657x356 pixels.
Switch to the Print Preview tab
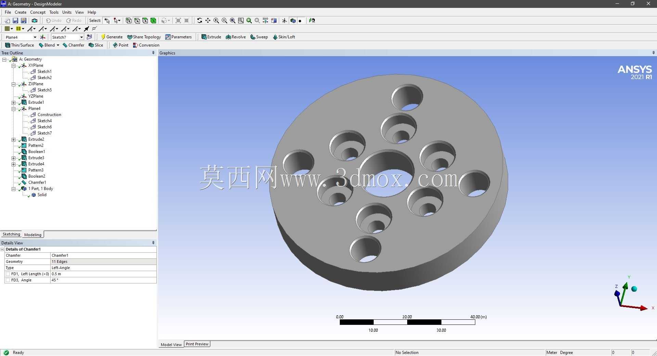[197, 344]
